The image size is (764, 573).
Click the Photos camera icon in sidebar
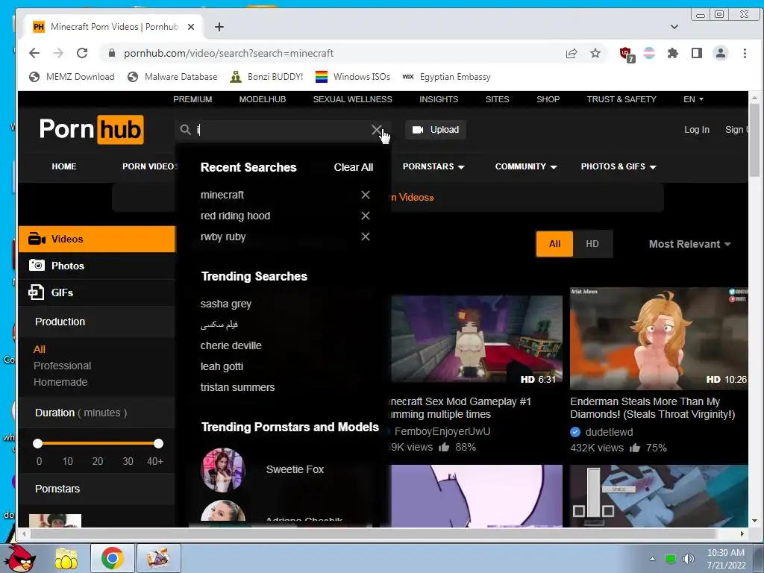point(37,266)
